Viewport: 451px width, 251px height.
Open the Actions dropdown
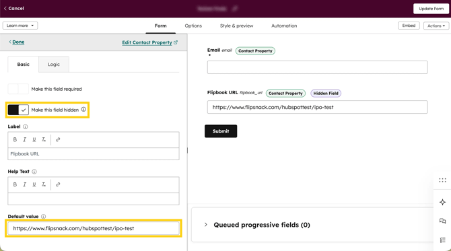[436, 26]
